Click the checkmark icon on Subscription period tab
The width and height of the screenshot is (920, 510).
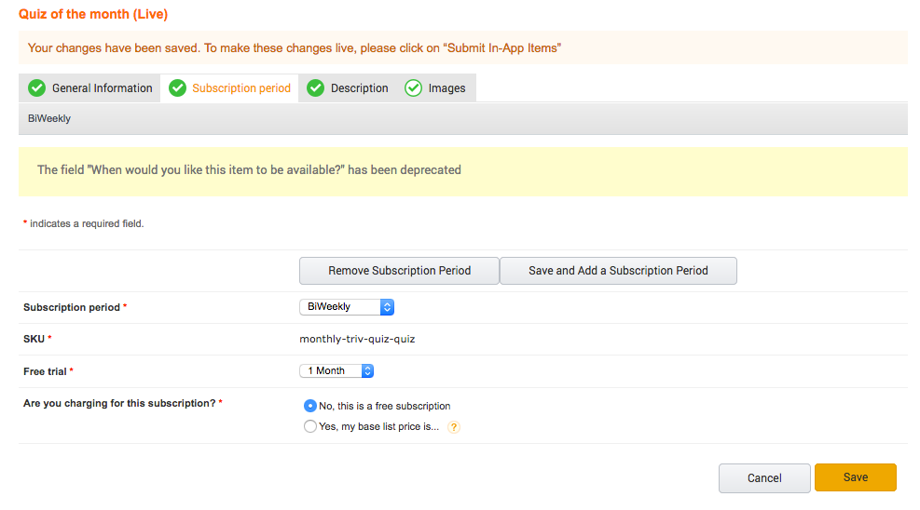pos(177,88)
